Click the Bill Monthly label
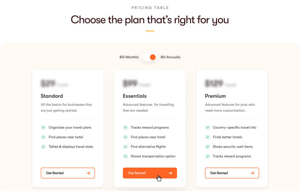This screenshot has height=191, width=300. coord(129,57)
